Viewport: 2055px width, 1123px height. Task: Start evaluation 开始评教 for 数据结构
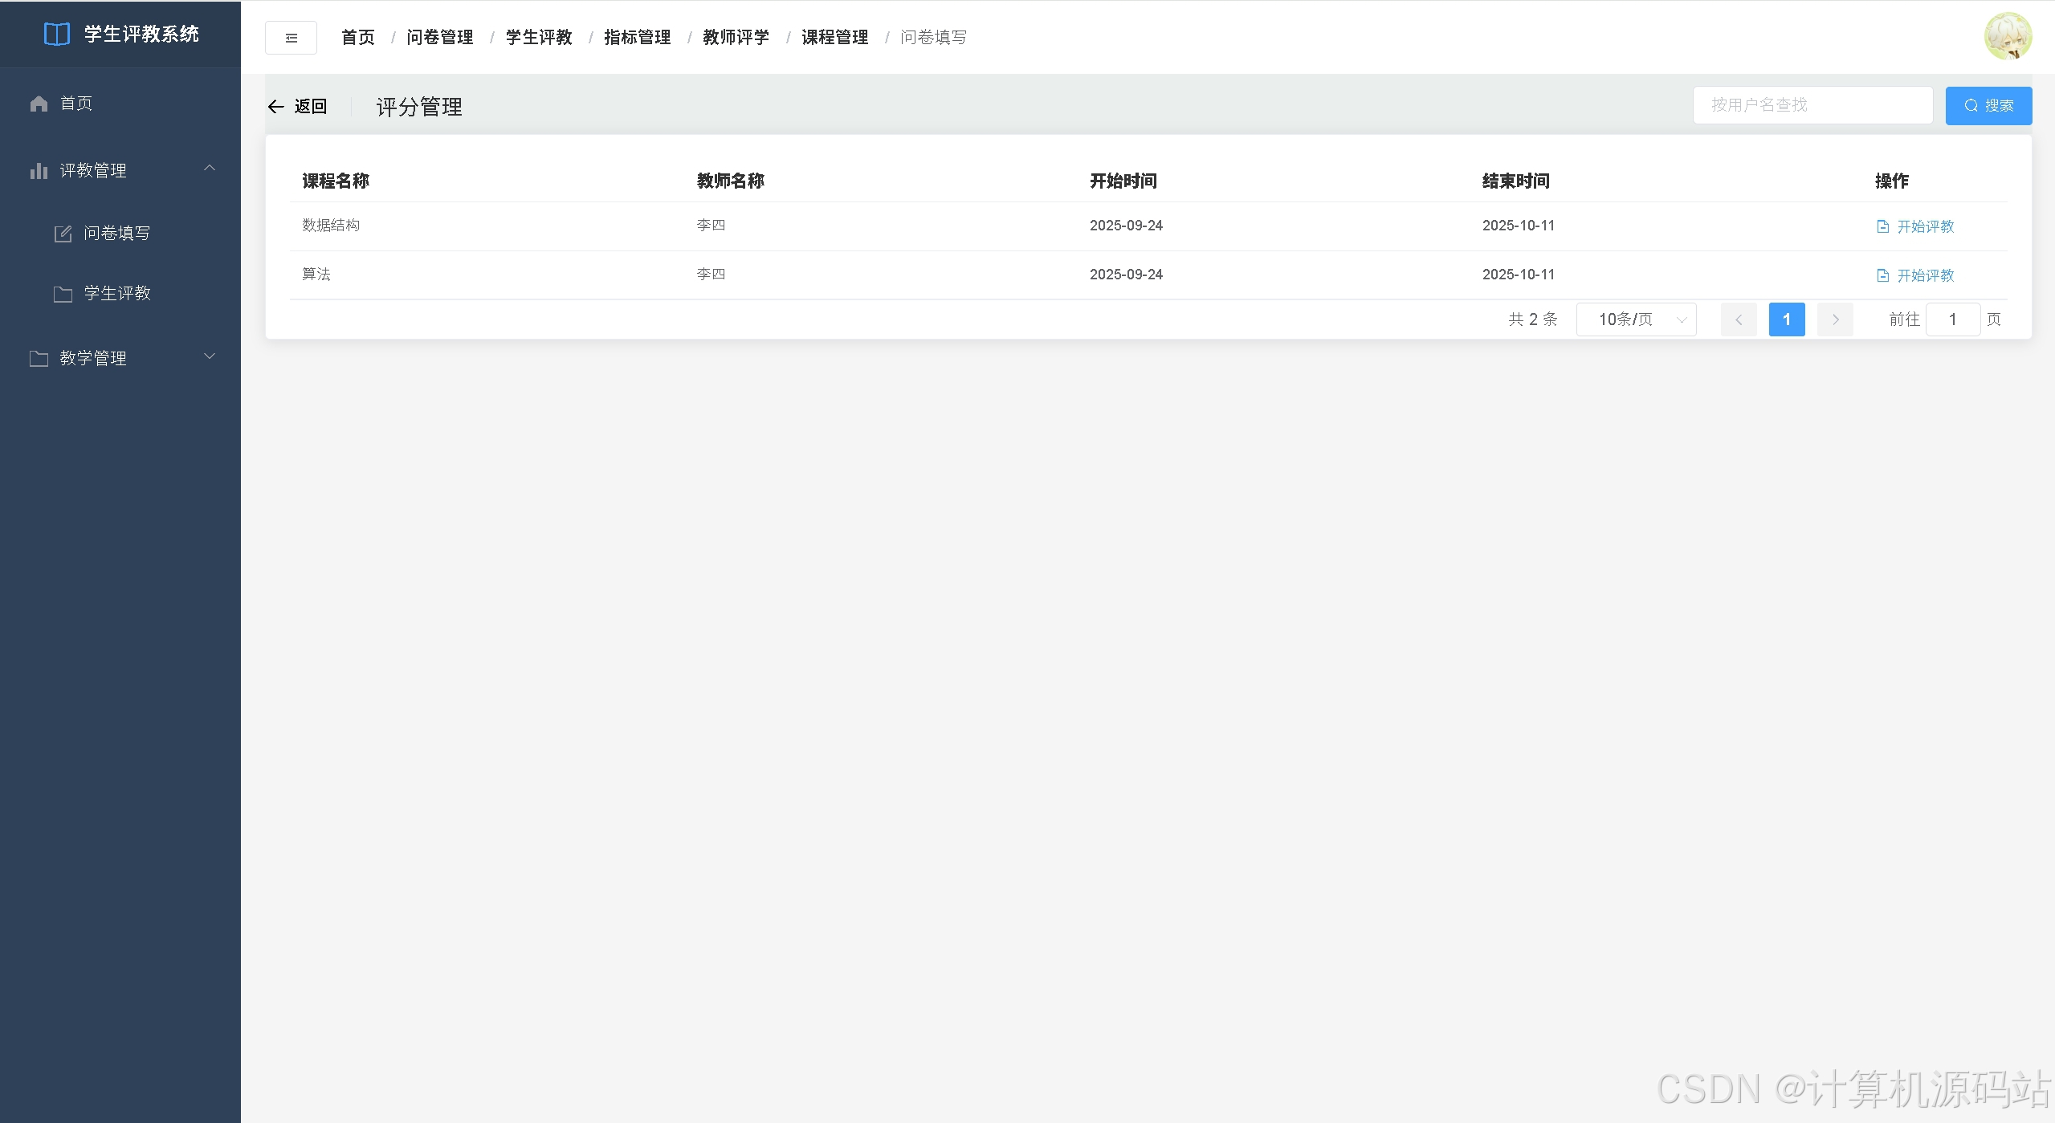1915,226
